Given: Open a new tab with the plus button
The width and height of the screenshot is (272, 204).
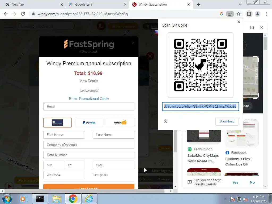Looking at the screenshot, I should [199, 5].
